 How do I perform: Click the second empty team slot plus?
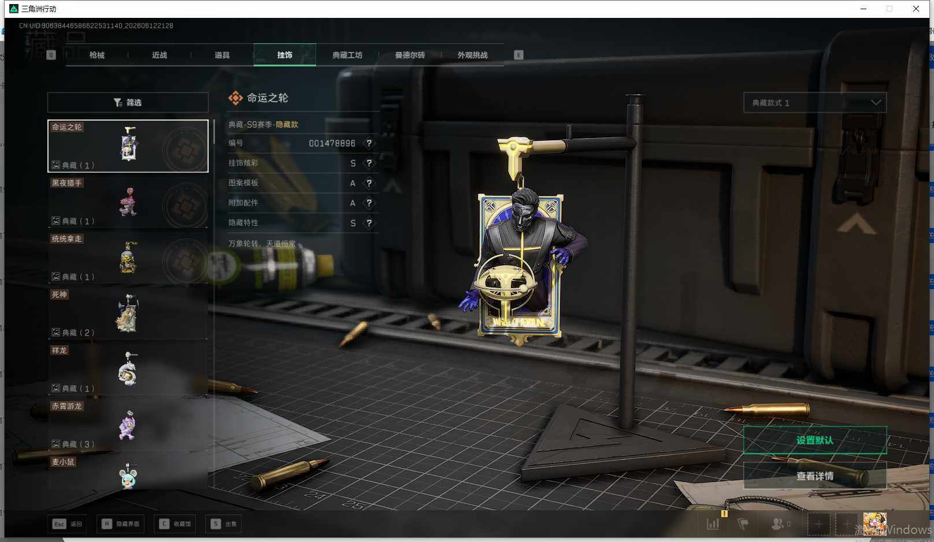[x=846, y=524]
